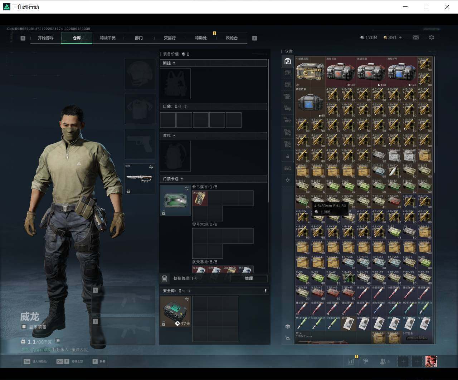Open the warehouse sidebar gear settings

pyautogui.click(x=288, y=181)
